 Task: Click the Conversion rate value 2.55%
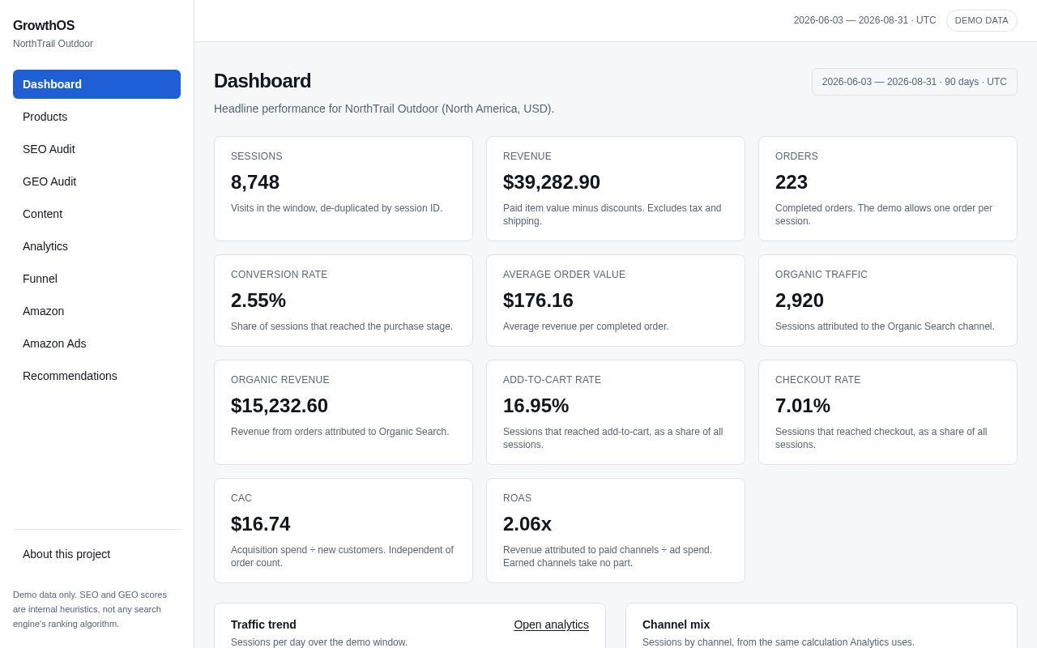258,301
